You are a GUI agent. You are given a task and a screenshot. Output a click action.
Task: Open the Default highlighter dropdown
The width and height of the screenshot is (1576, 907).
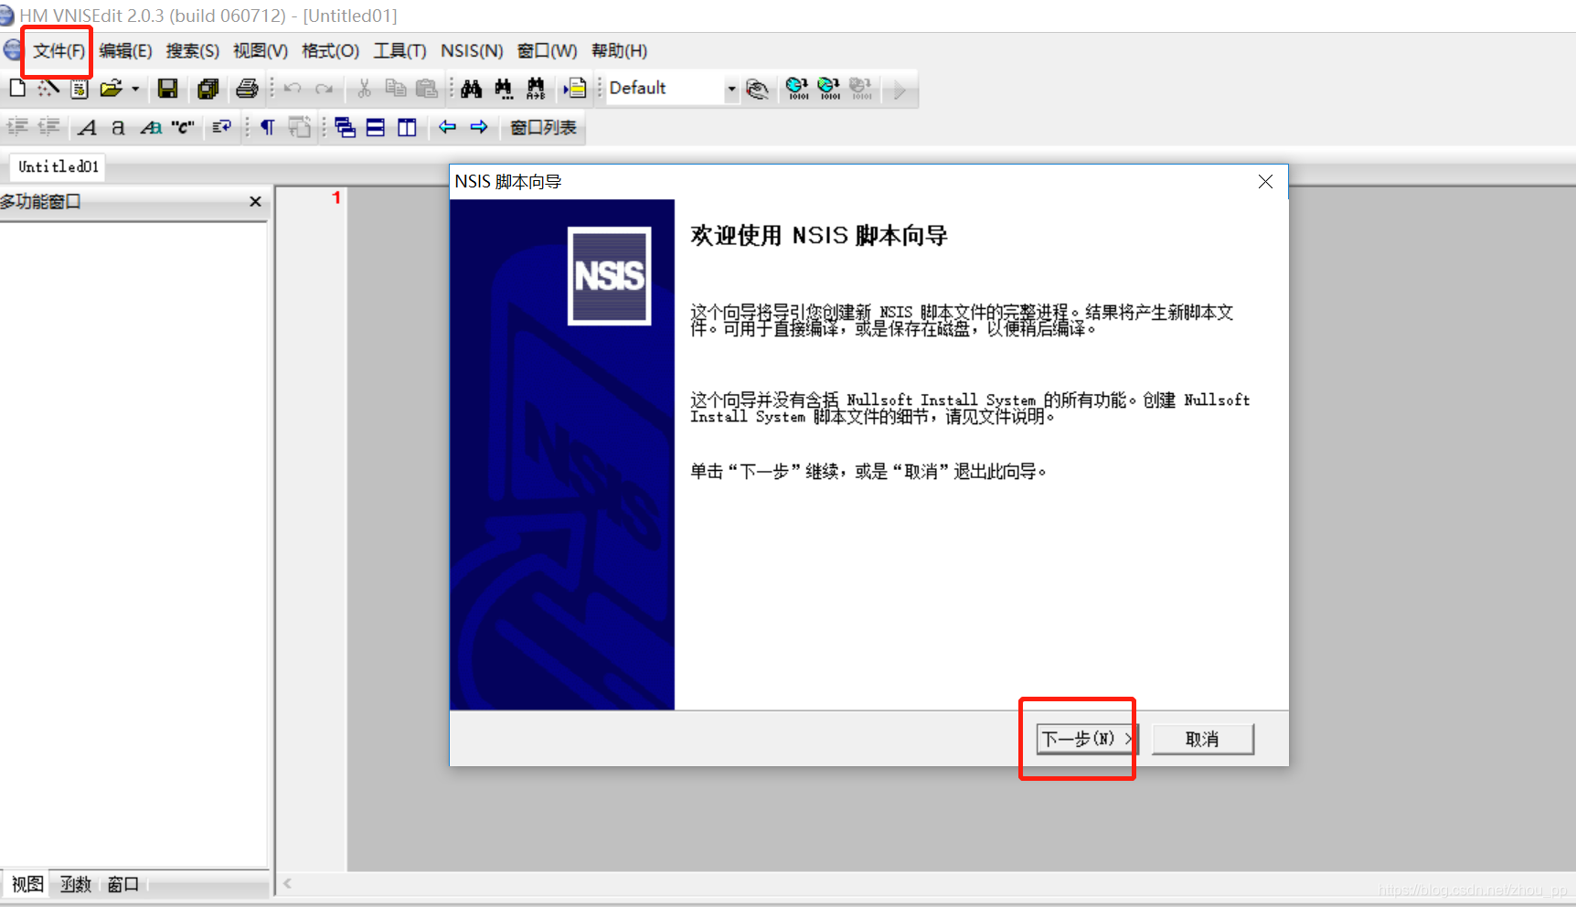click(x=730, y=89)
